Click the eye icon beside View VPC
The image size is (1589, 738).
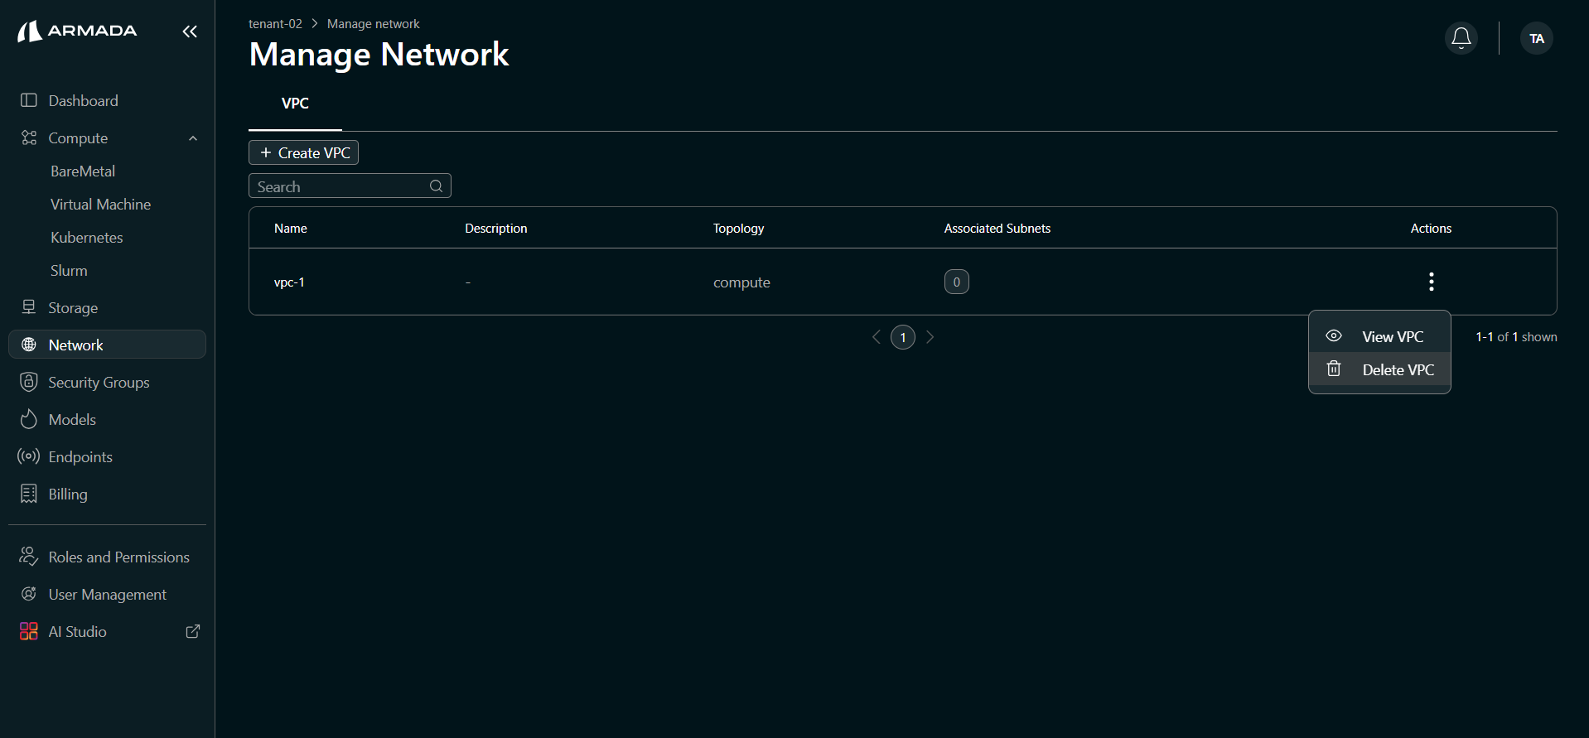[x=1334, y=336]
